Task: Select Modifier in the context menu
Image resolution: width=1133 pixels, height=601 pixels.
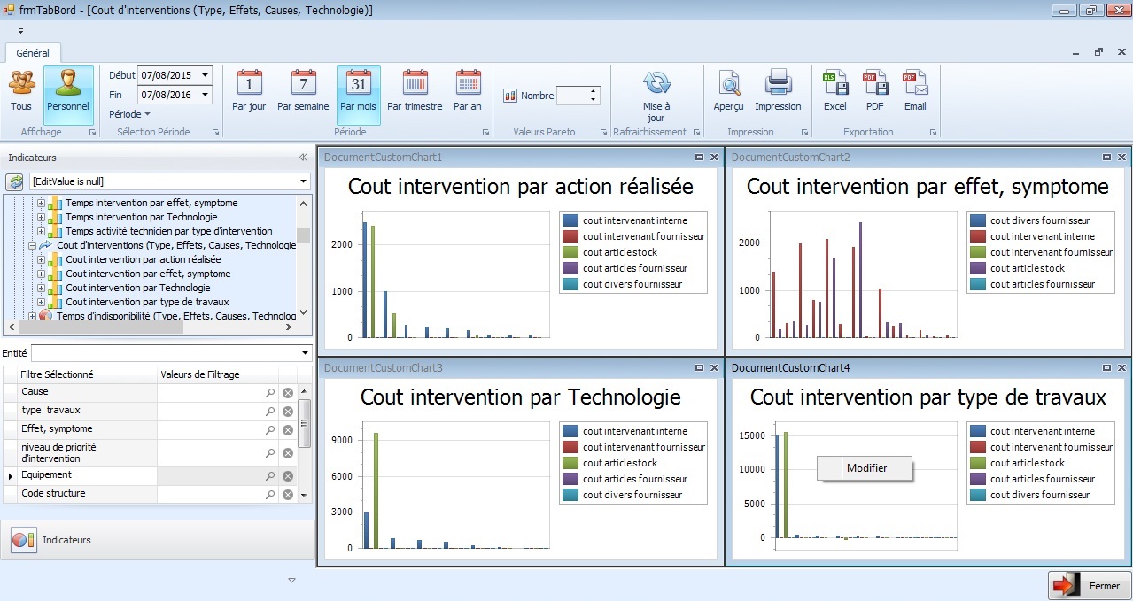Action: point(865,468)
